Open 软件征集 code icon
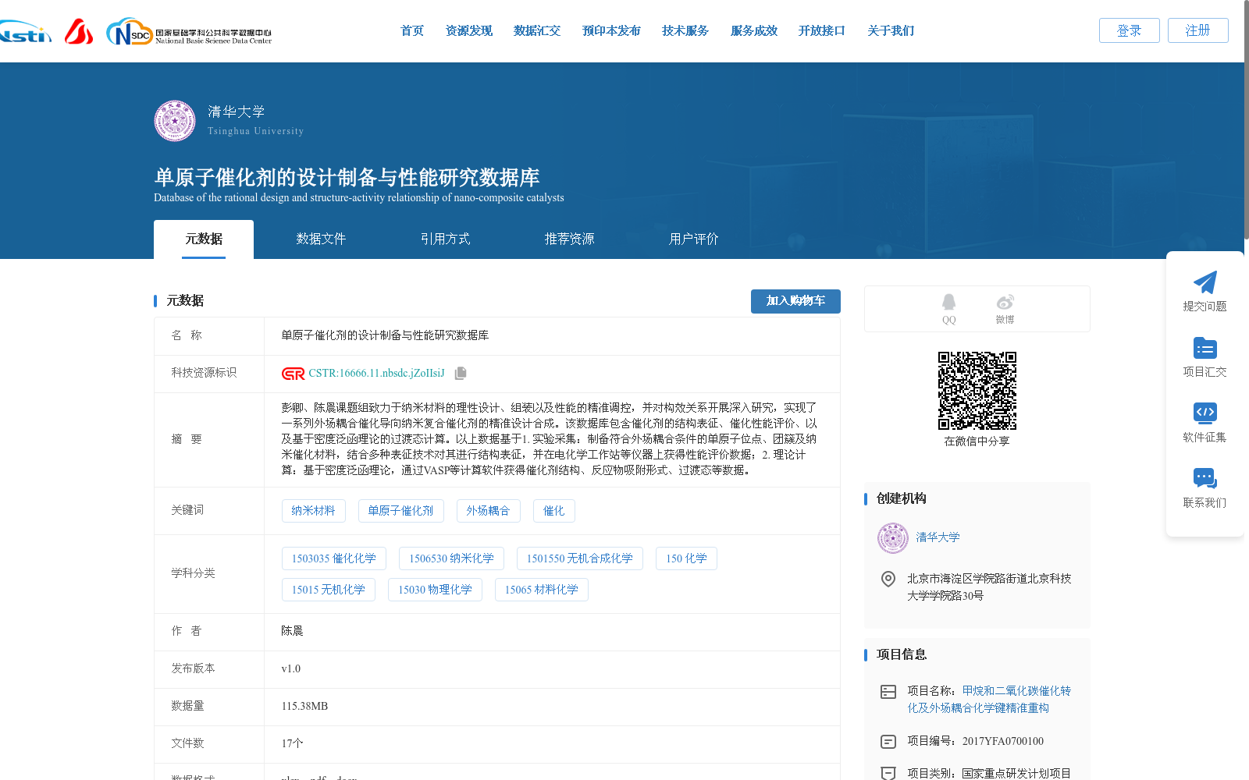The image size is (1249, 780). tap(1205, 413)
